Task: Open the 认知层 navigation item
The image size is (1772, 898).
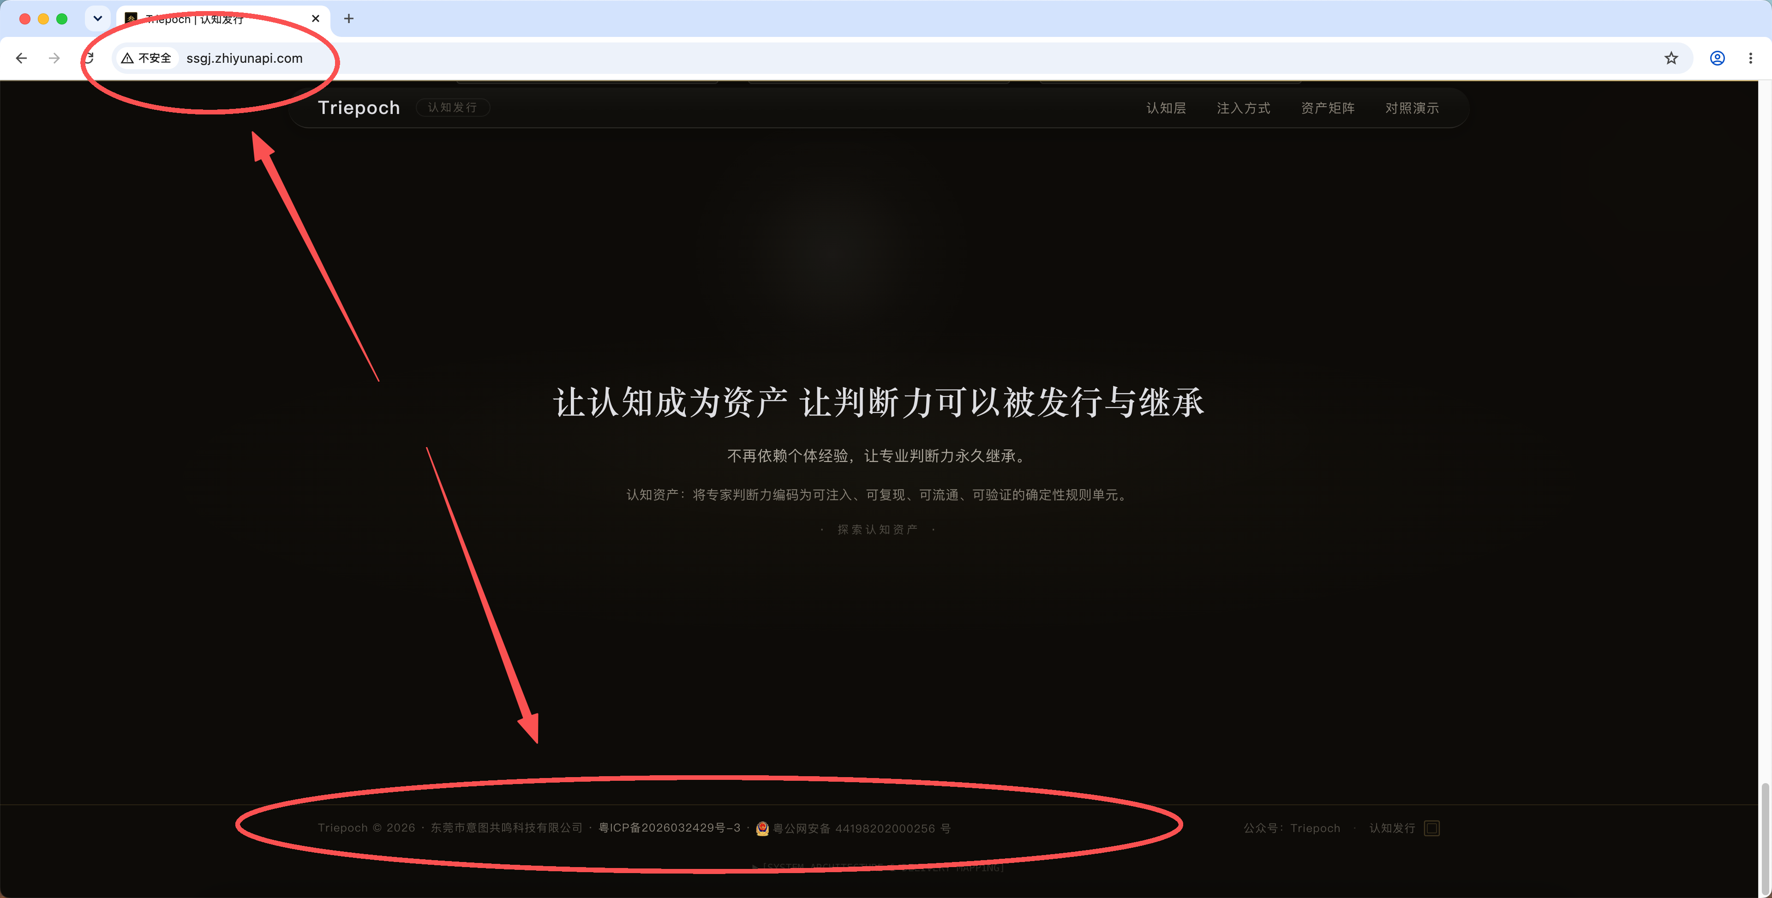Action: click(1166, 108)
